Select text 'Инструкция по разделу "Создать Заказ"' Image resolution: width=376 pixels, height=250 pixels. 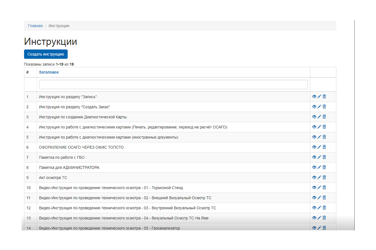pos(75,107)
